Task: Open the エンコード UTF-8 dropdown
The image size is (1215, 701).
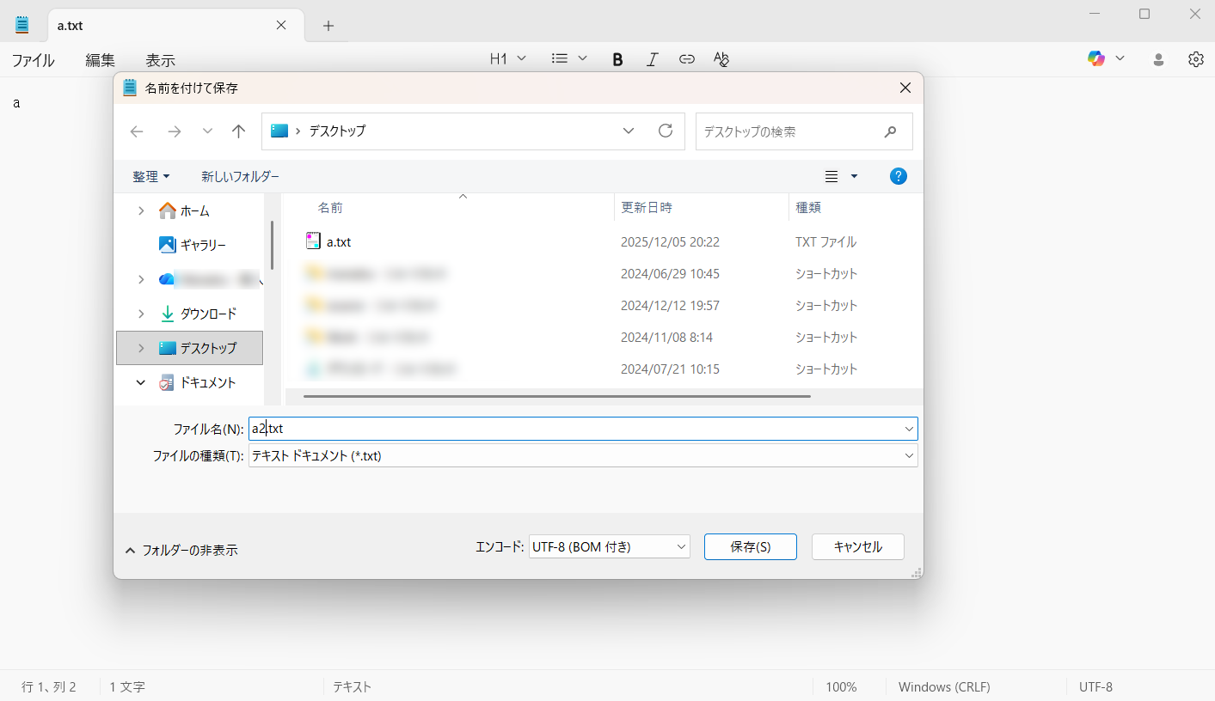Action: pyautogui.click(x=609, y=546)
